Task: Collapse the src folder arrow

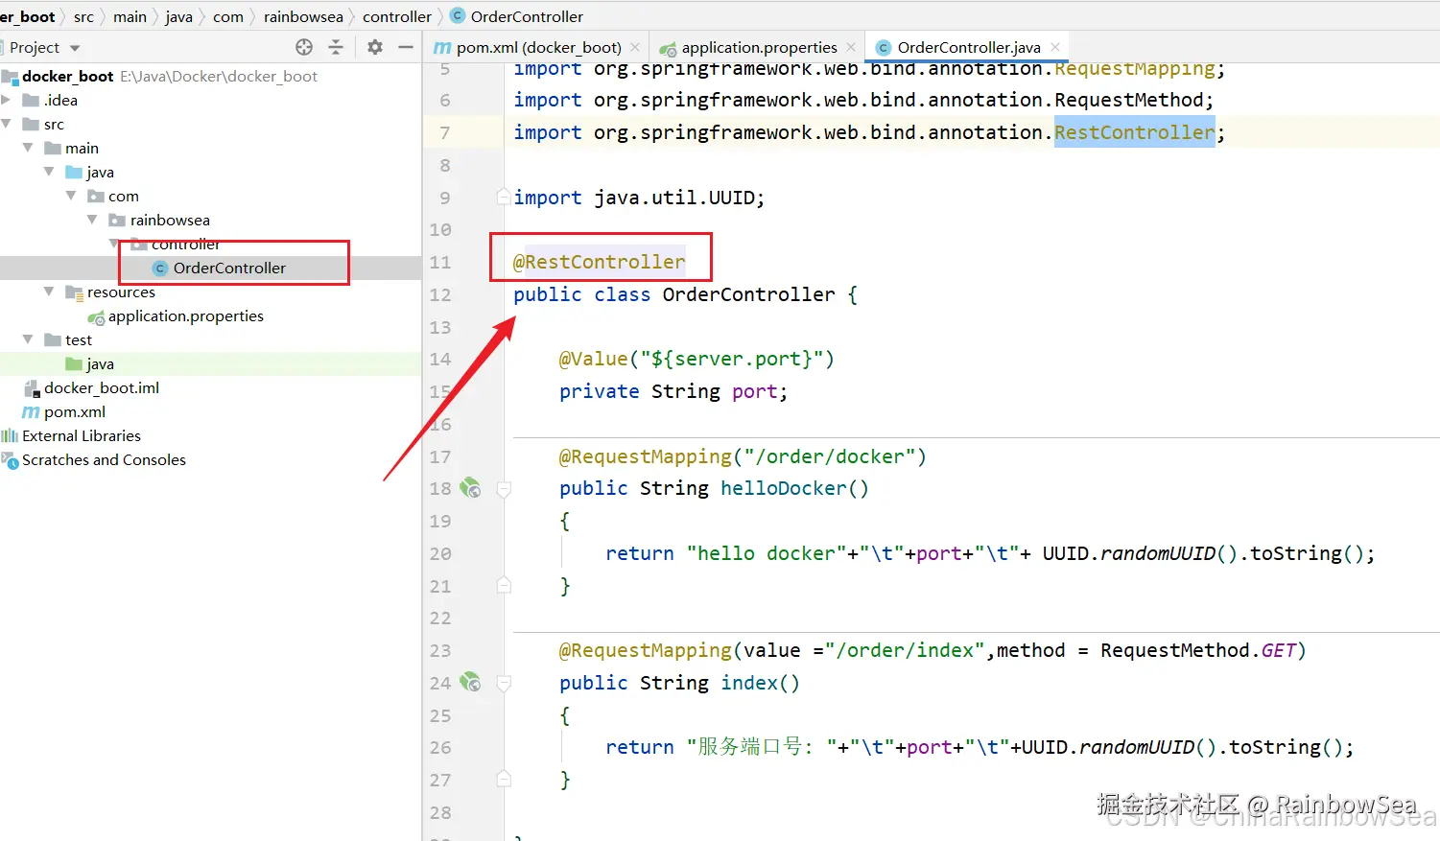Action: coord(6,124)
